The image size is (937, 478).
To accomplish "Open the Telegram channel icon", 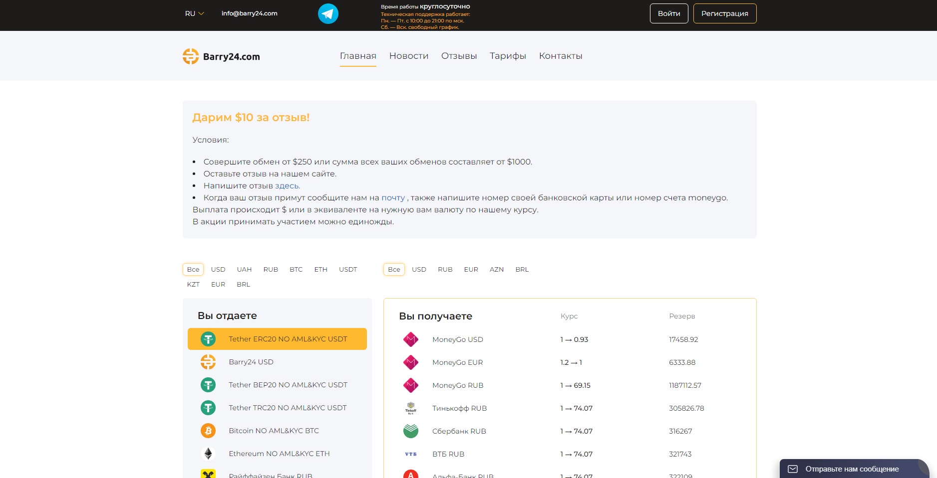I will tap(328, 13).
